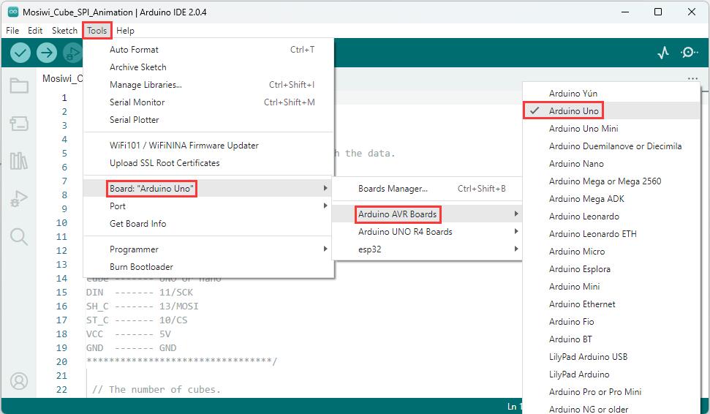Open WiFi101 / WiFiNINA Firmware Updater
Screen dimensions: 710x414
pyautogui.click(x=208, y=146)
